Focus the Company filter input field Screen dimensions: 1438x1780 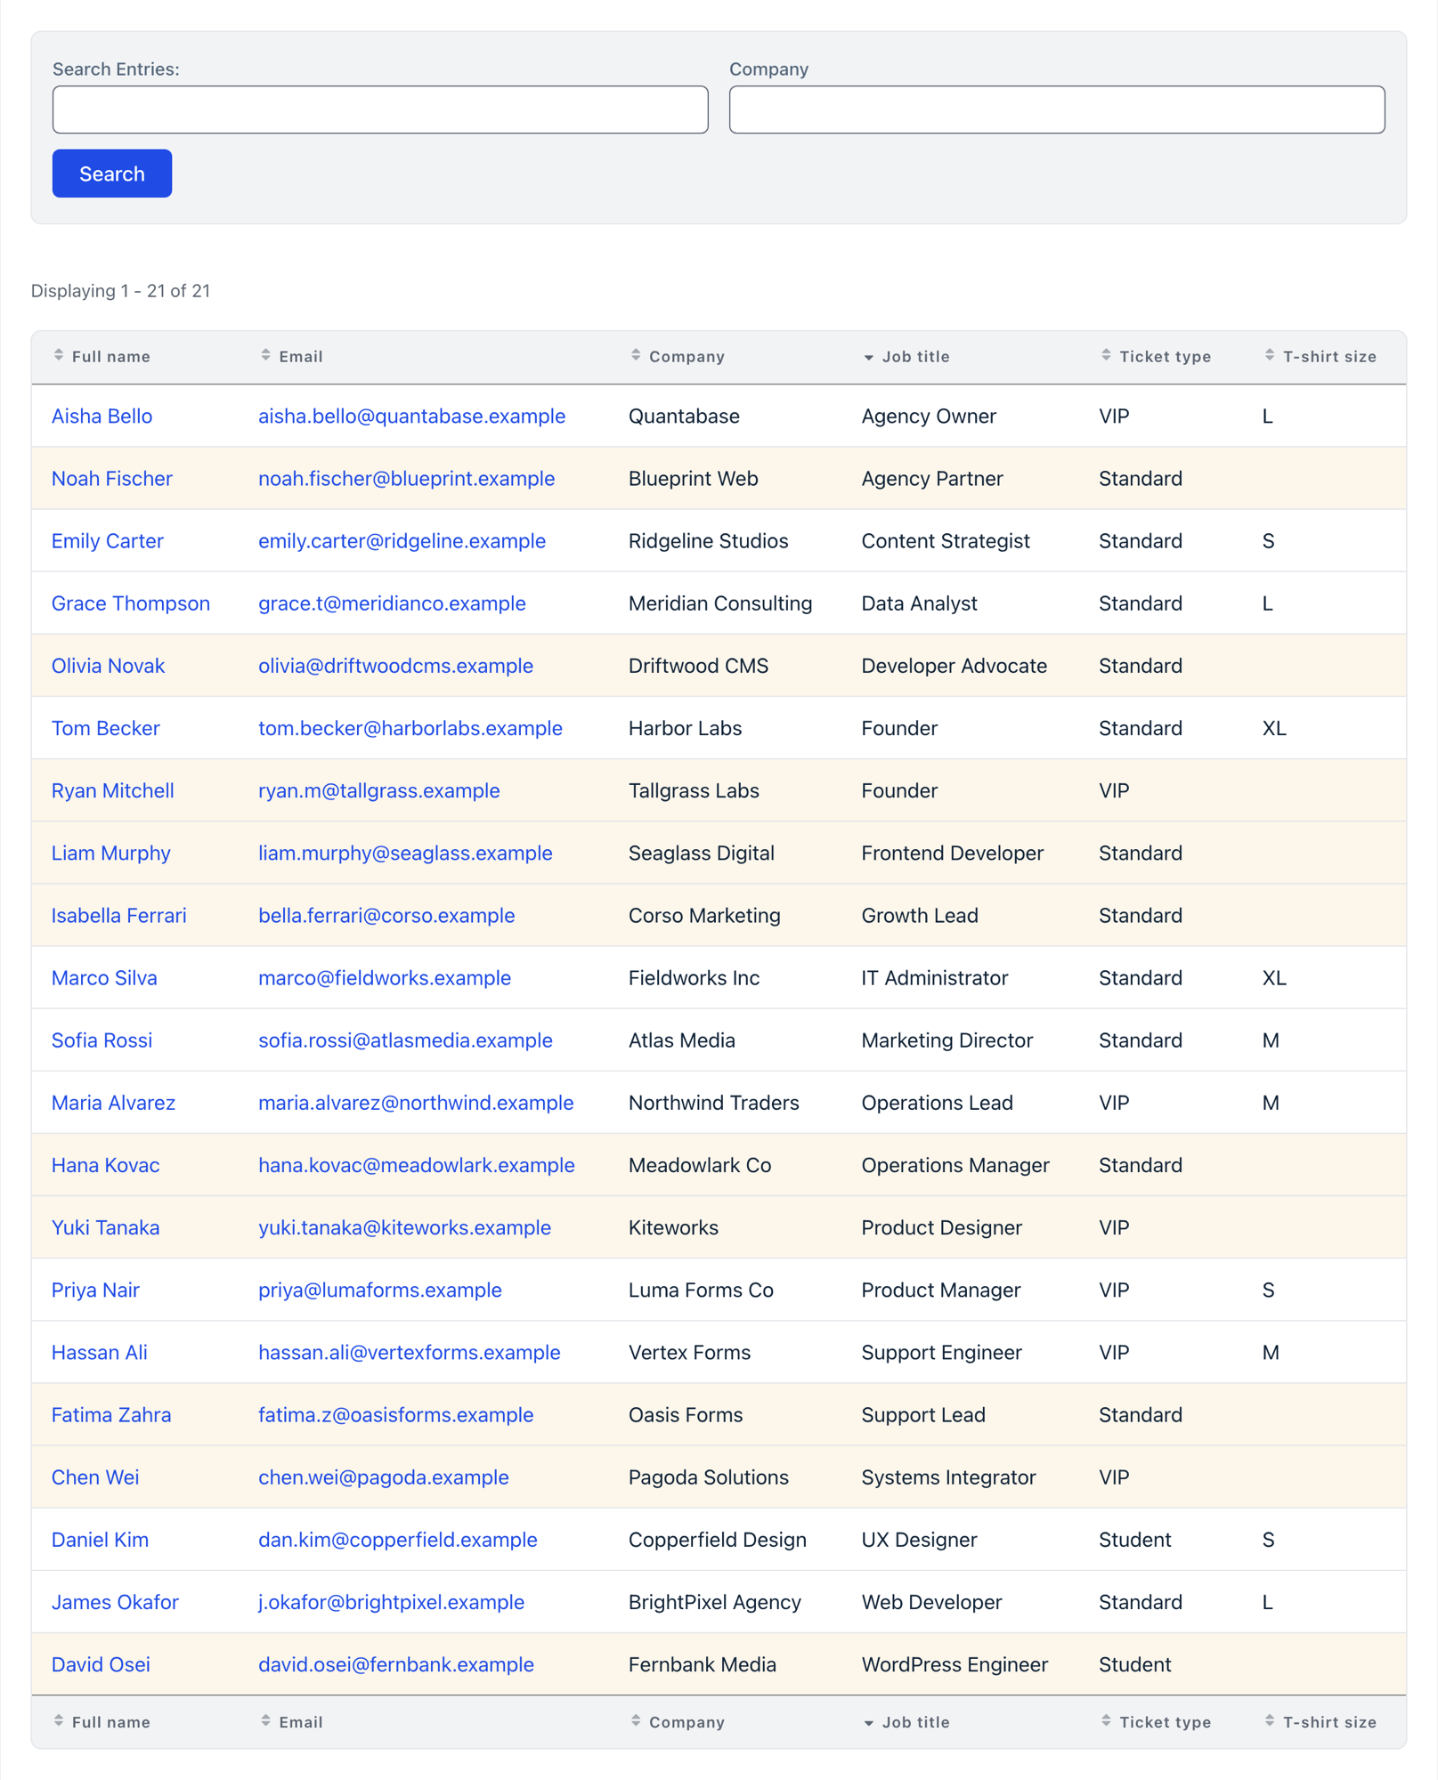click(x=1057, y=109)
